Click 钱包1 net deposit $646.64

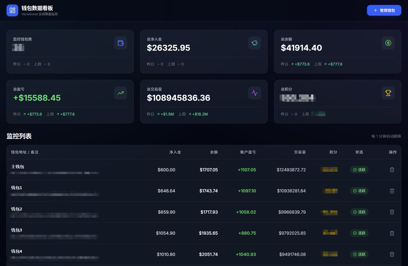166,191
